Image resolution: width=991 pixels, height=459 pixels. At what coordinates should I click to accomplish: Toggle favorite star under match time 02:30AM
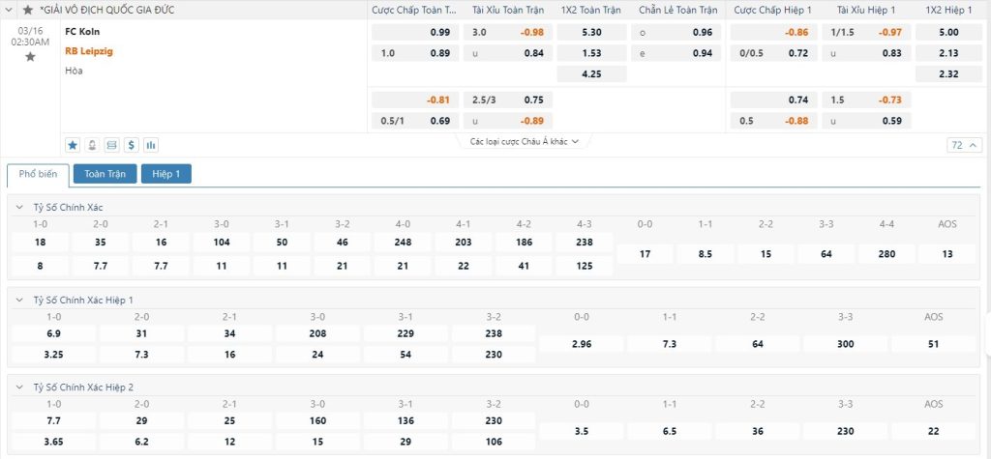30,57
